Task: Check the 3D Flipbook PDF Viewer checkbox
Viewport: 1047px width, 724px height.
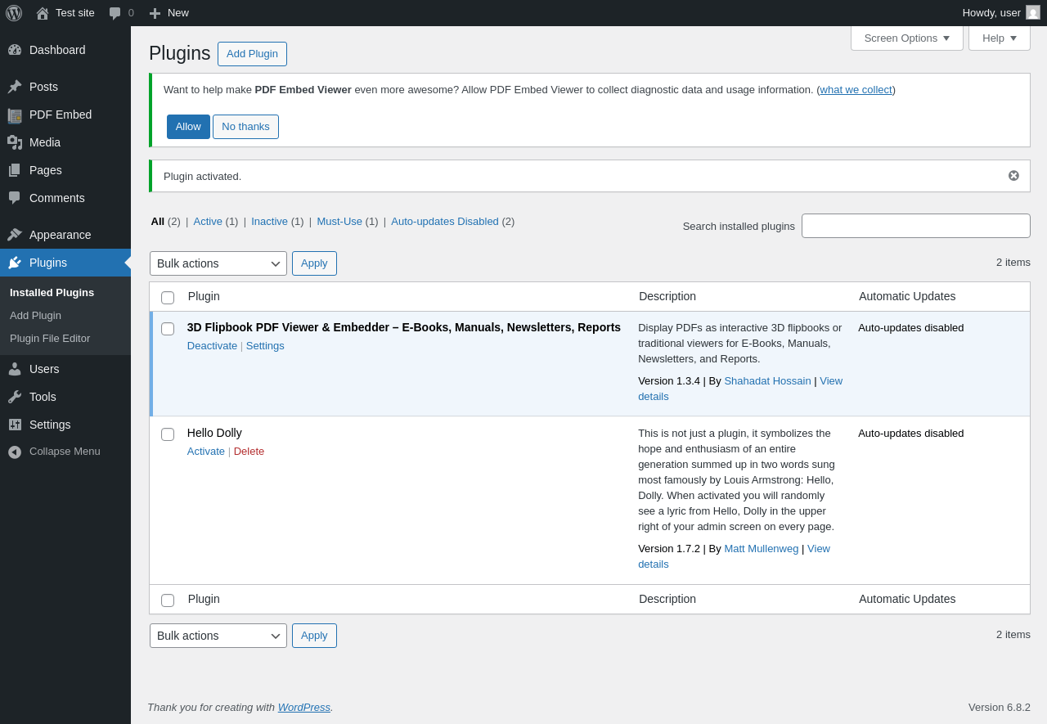Action: pos(168,329)
